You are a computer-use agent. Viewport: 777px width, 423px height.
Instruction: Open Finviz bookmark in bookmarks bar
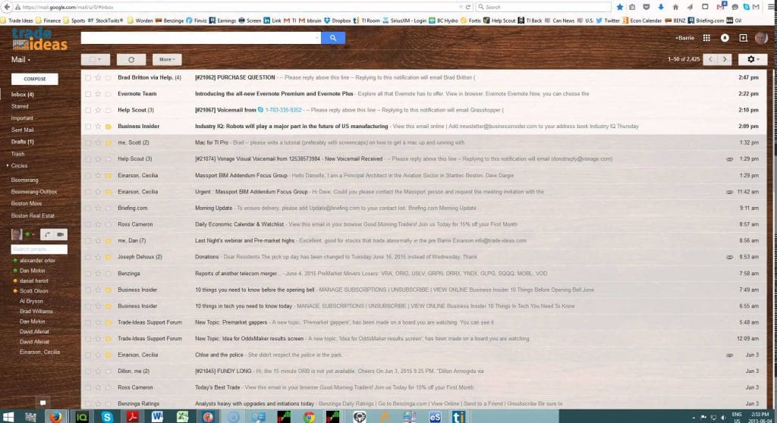(197, 20)
